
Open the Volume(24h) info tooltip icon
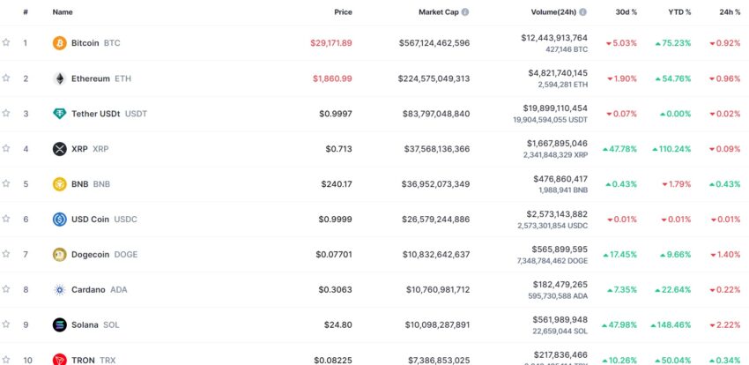click(x=582, y=12)
